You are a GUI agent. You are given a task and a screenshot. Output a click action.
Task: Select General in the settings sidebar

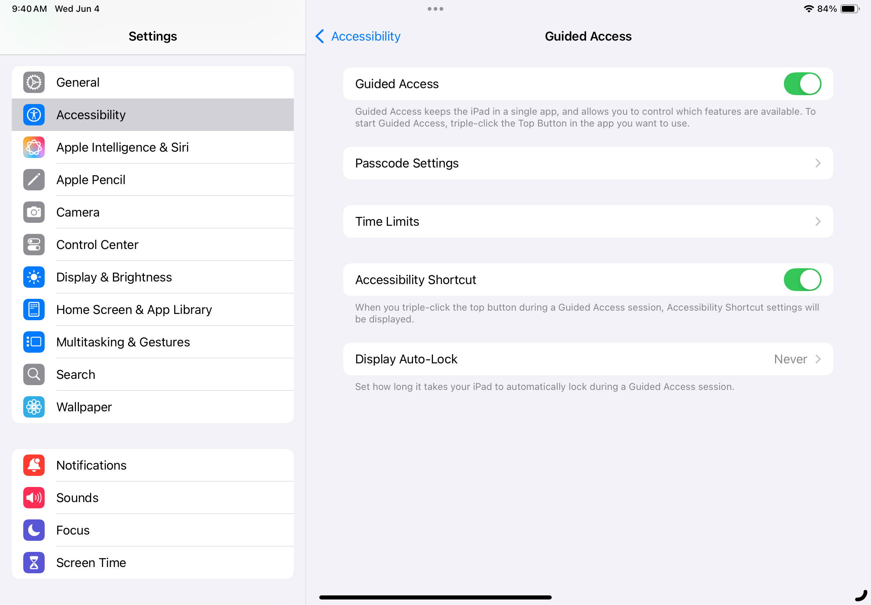pos(153,82)
